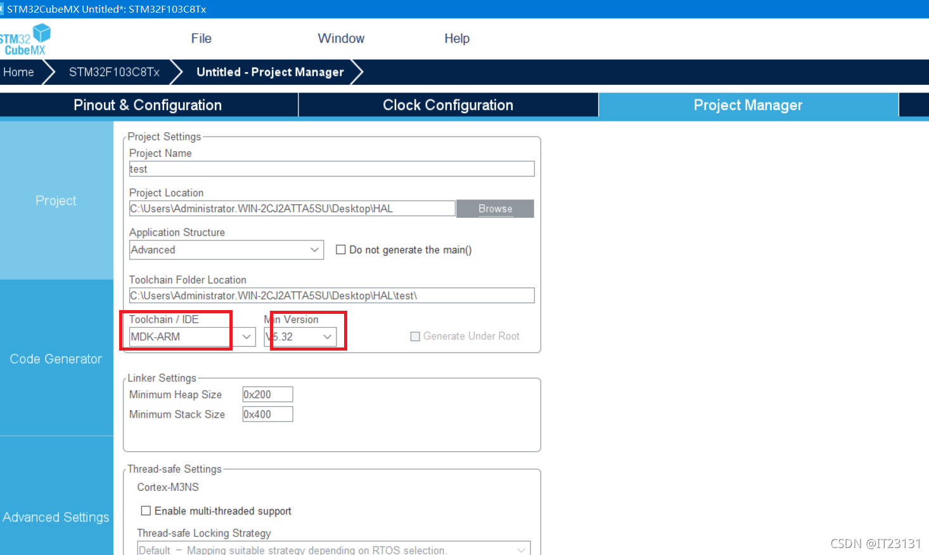The height and width of the screenshot is (555, 929).
Task: Click the STM32F103C8Tx breadcrumb
Action: pos(114,72)
